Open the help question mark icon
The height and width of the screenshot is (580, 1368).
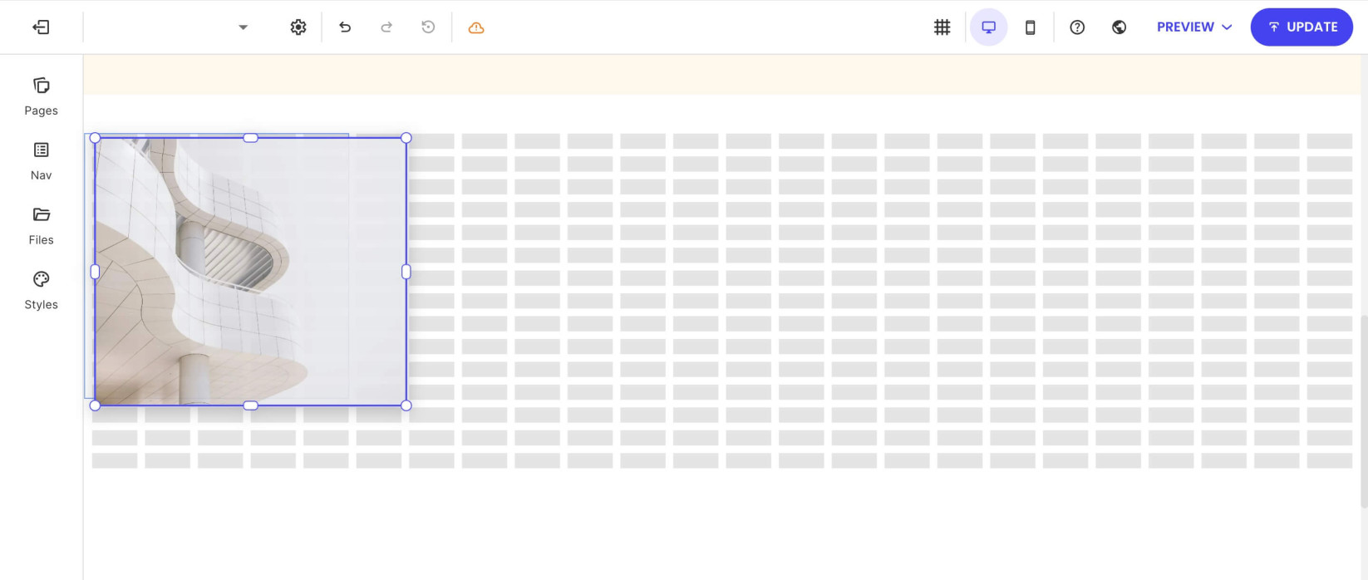coord(1077,27)
